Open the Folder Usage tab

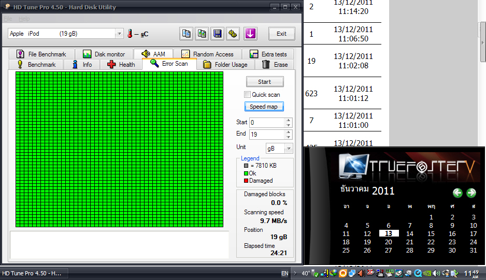tap(225, 65)
